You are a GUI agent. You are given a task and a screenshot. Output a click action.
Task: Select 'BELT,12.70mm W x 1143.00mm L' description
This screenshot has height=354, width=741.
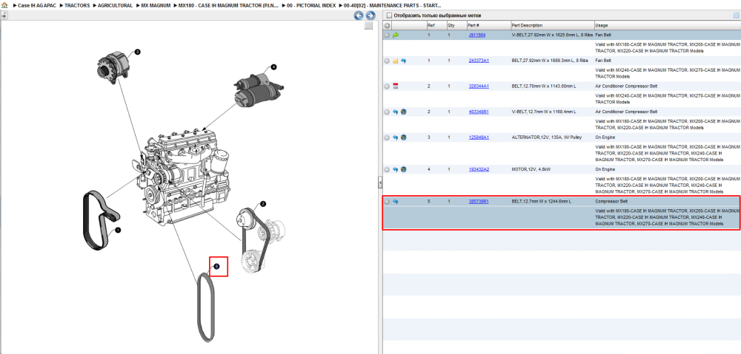pyautogui.click(x=545, y=86)
